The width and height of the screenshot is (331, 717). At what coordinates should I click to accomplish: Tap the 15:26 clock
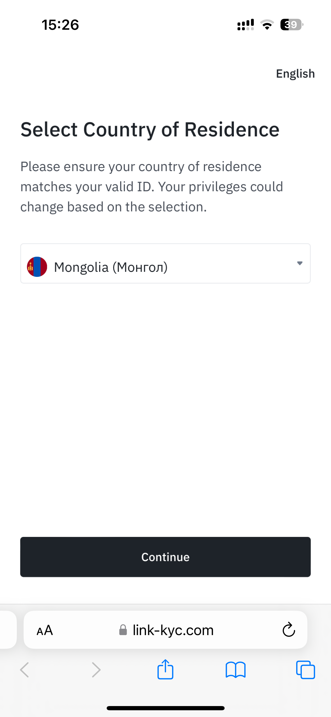click(x=60, y=25)
